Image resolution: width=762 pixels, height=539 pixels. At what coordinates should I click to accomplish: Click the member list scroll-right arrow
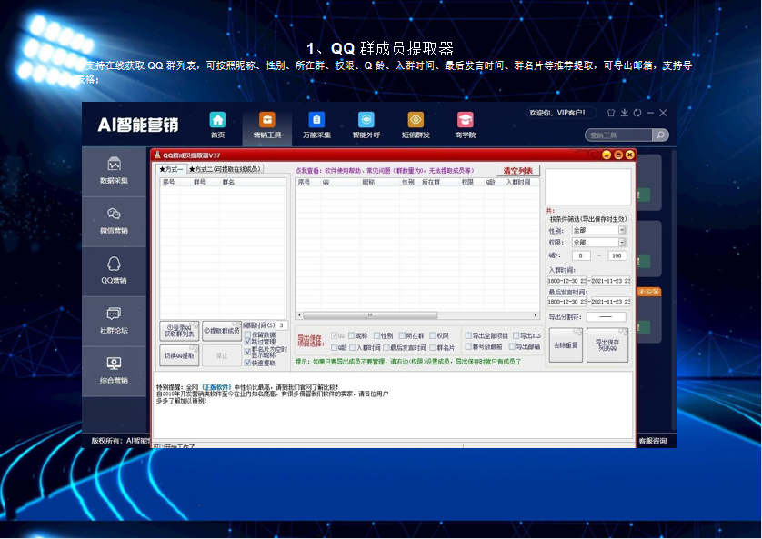(x=536, y=315)
